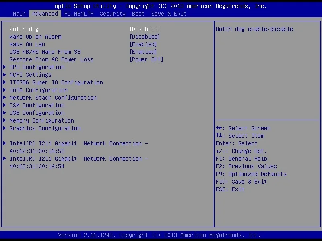Viewport: 322px width, 241px height.
Task: Click the Select Item arrows hint
Action: (240, 136)
